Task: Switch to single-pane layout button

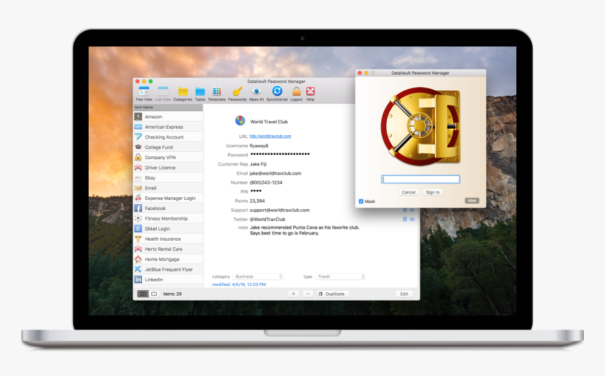Action: (154, 294)
